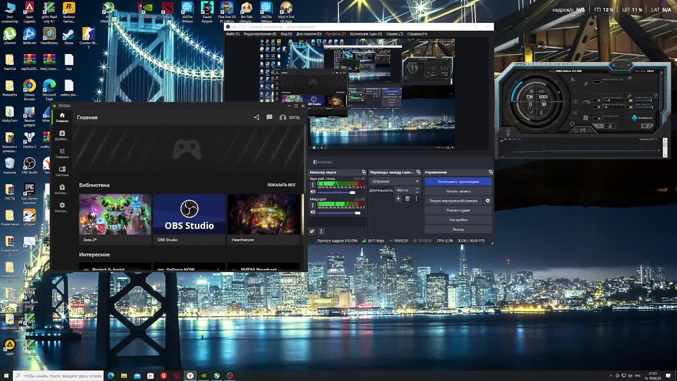Select the µTorrent desktop icon
The height and width of the screenshot is (381, 677).
(x=10, y=35)
